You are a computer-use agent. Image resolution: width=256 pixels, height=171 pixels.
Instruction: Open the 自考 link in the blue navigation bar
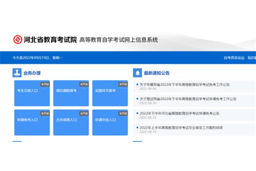tap(234, 58)
